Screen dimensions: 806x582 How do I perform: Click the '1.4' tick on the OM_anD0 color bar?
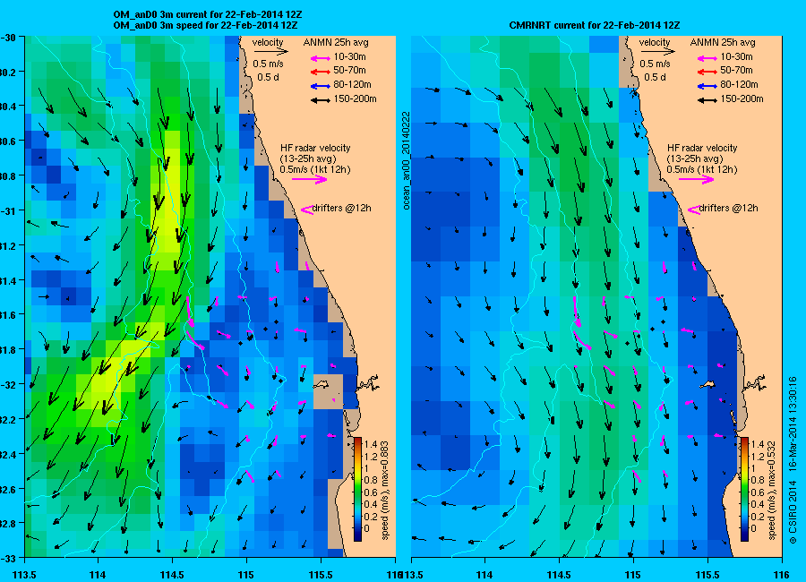(371, 445)
